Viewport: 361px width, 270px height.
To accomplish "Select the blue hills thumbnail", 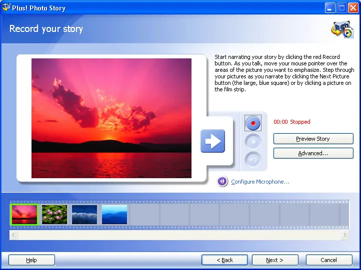I will click(x=114, y=215).
